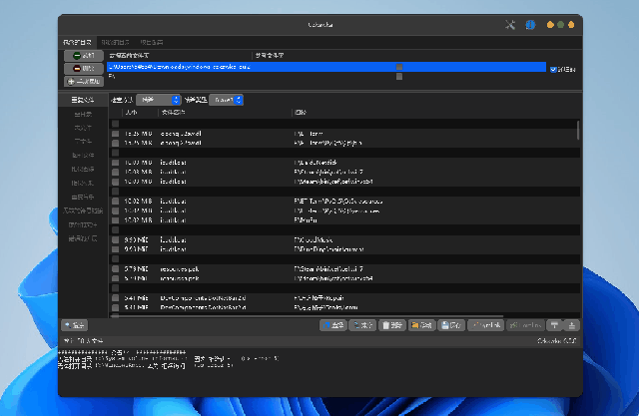Click the Symlink button in bottom toolbar
Image resolution: width=639 pixels, height=416 pixels.
click(484, 325)
